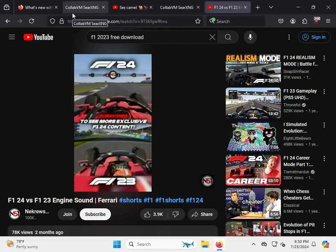Go back to the previous page

click(8, 21)
